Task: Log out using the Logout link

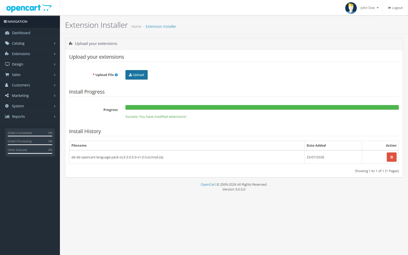Action: pyautogui.click(x=395, y=8)
